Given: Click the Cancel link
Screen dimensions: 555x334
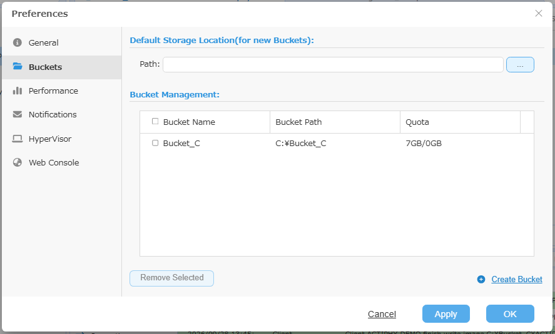Looking at the screenshot, I should (382, 314).
